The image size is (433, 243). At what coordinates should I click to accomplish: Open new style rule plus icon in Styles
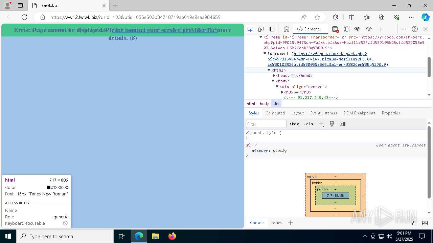click(x=321, y=124)
